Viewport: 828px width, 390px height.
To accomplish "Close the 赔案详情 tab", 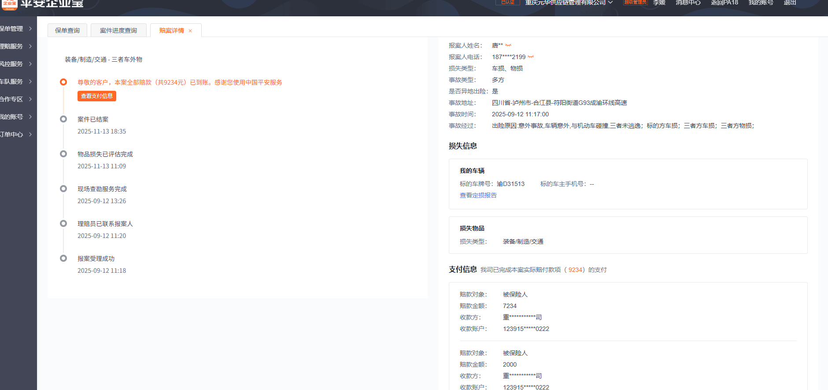I will click(190, 31).
